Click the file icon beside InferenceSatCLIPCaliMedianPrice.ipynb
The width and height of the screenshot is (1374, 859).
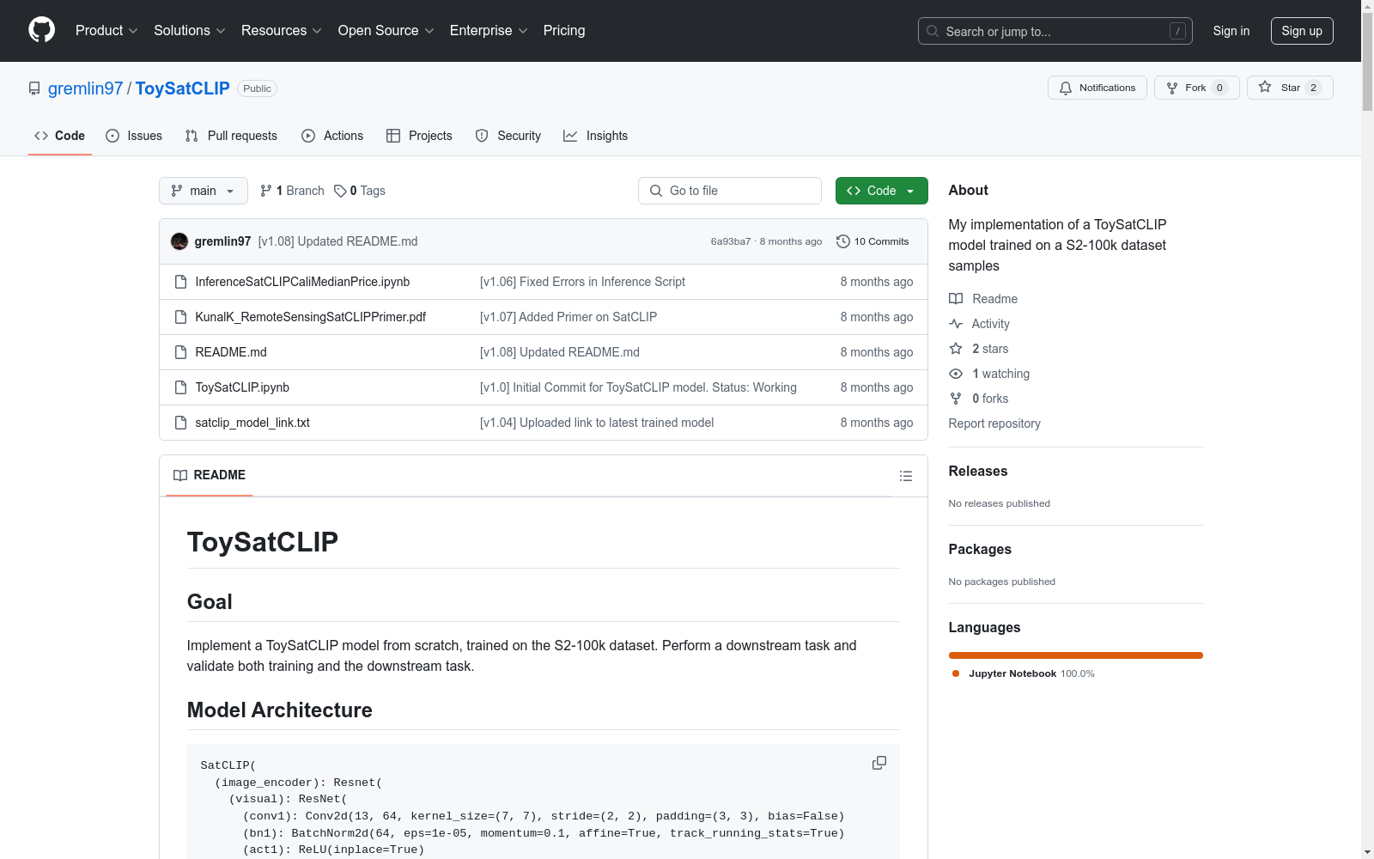pos(180,282)
